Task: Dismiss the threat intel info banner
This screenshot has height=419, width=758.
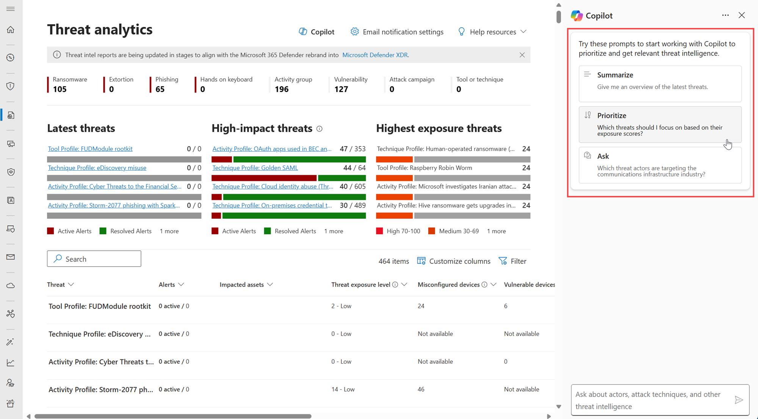Action: click(x=522, y=55)
